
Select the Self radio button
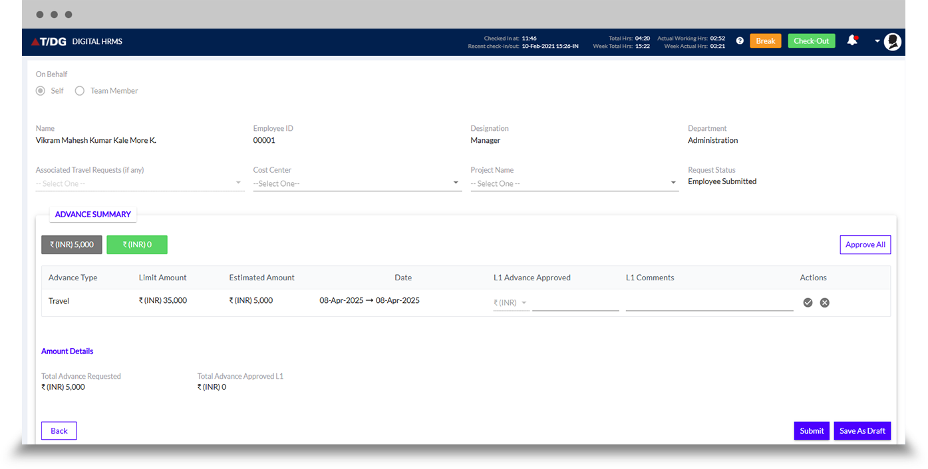[x=41, y=91]
